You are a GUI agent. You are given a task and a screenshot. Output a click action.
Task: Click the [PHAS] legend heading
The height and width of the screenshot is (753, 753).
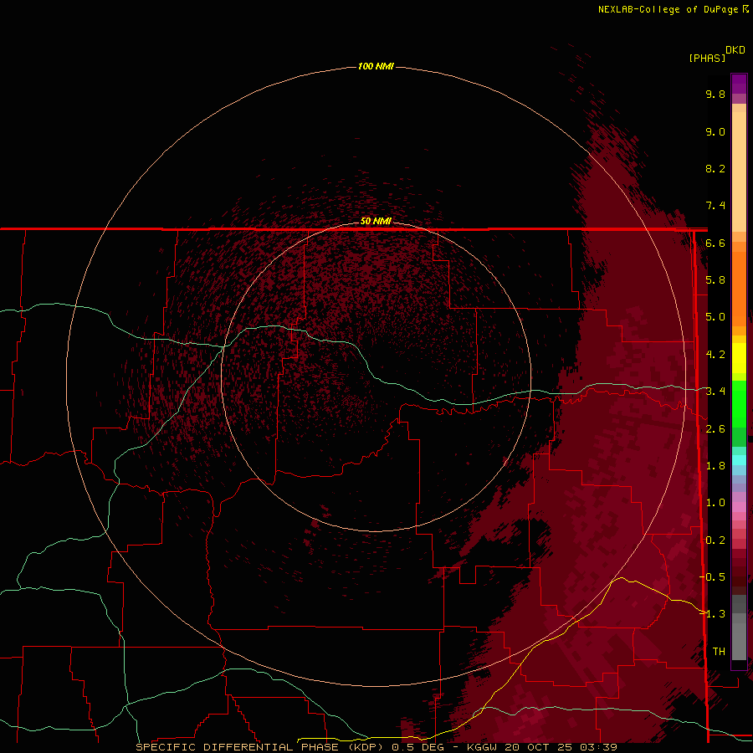(x=707, y=58)
